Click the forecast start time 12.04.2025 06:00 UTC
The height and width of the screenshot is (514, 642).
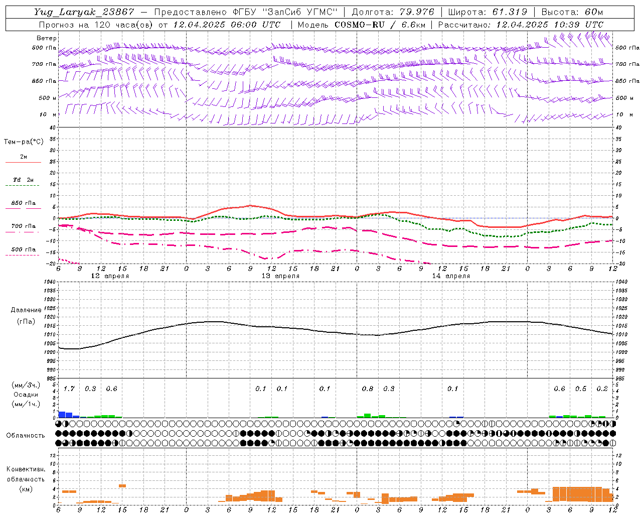pos(227,25)
